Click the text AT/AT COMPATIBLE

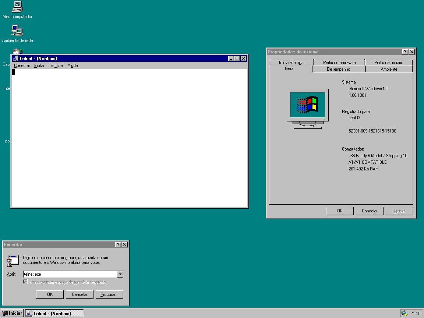tap(367, 162)
